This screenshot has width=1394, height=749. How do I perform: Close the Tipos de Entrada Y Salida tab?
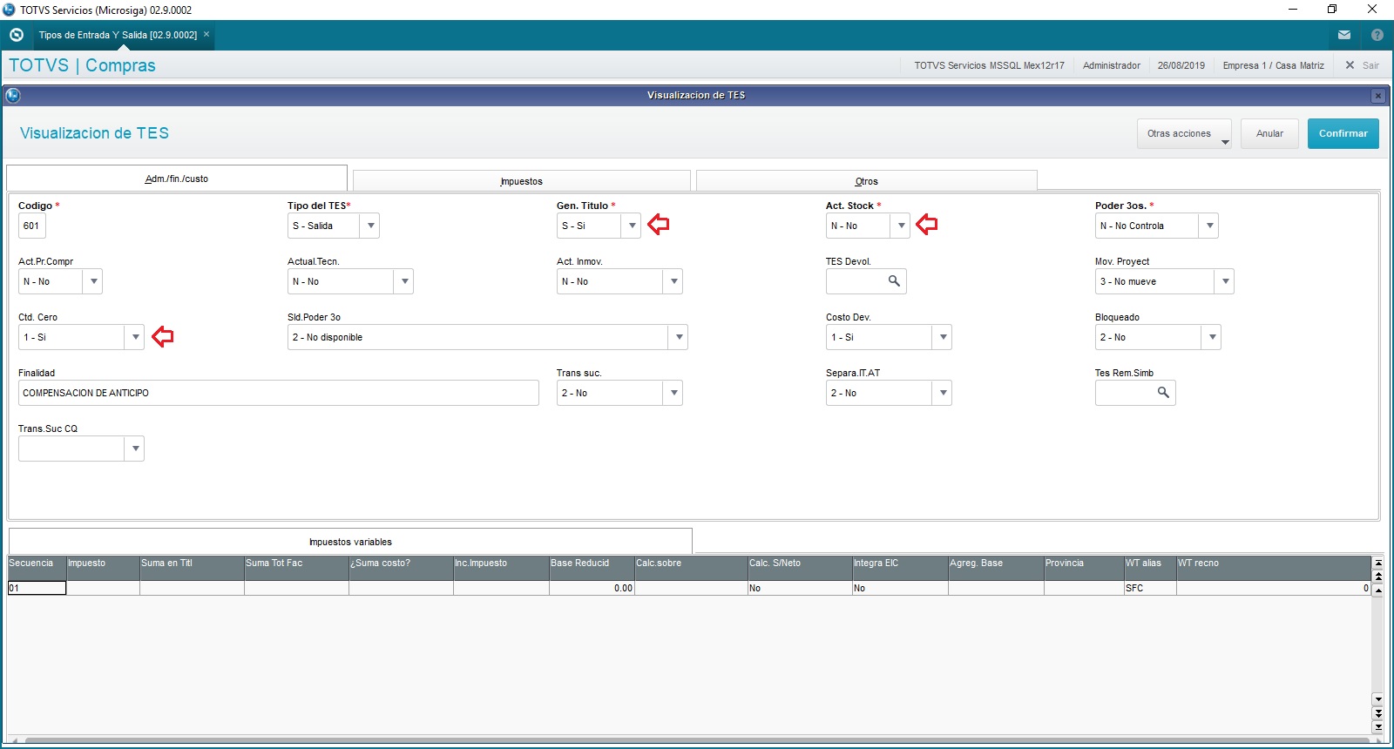click(x=206, y=35)
